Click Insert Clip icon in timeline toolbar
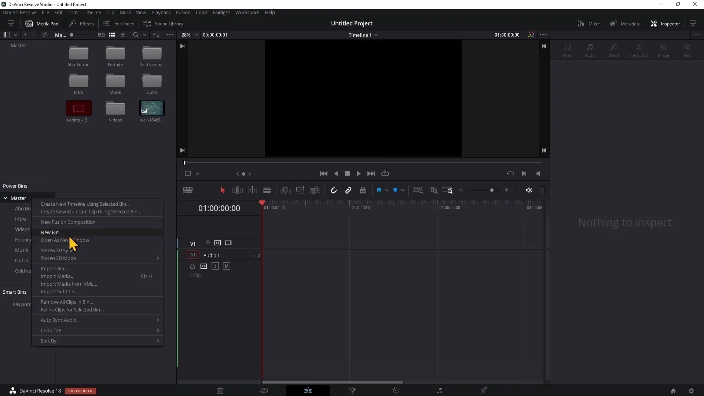The height and width of the screenshot is (396, 704). pyautogui.click(x=285, y=190)
